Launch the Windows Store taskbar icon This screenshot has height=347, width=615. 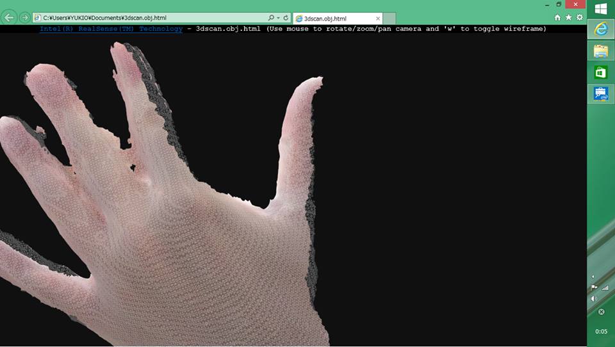601,72
